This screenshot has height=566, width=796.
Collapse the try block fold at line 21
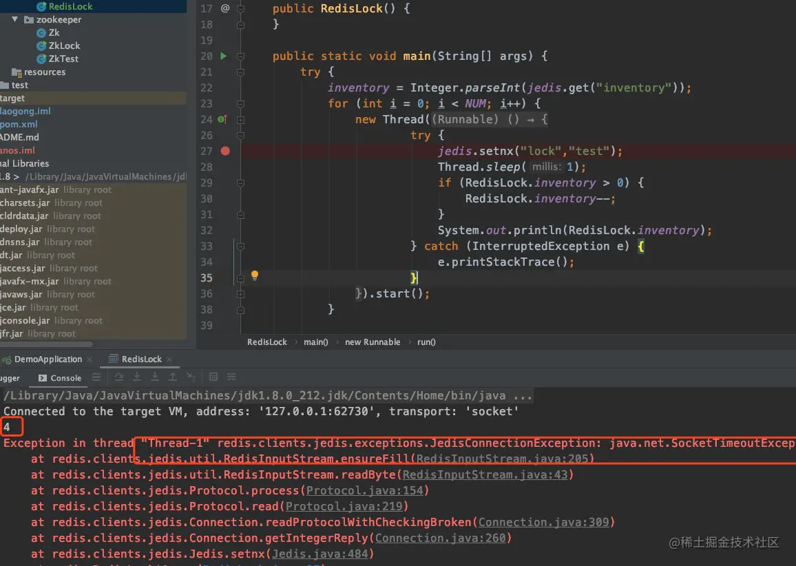point(240,72)
